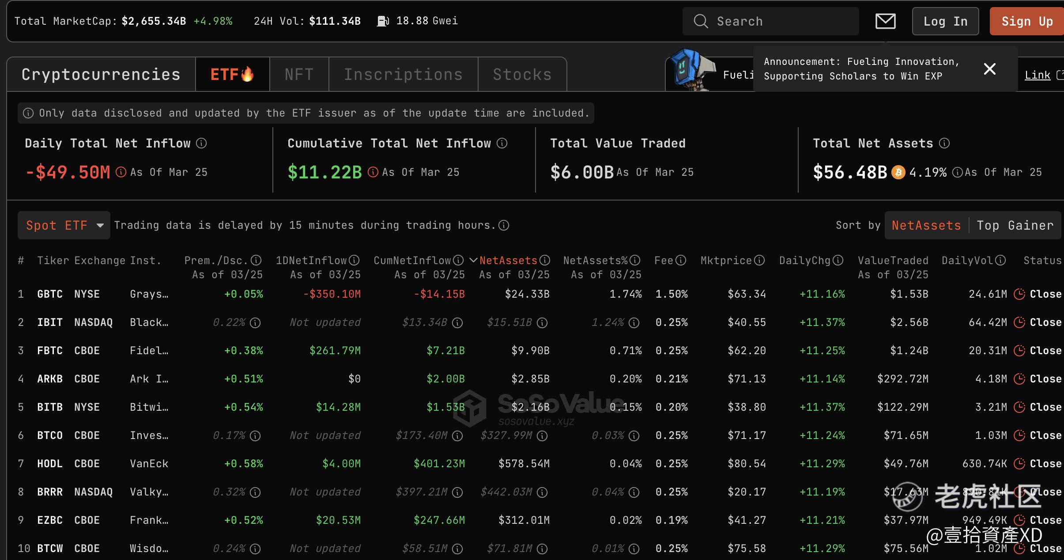Click info icon after trading delay notice

coord(504,225)
